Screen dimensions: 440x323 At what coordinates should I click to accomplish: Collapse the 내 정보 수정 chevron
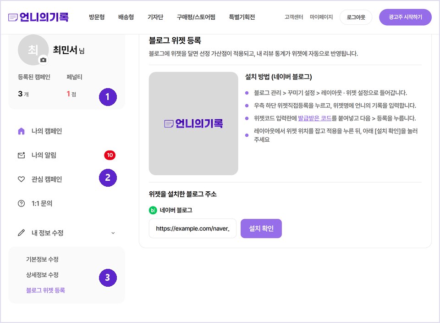[x=113, y=233]
